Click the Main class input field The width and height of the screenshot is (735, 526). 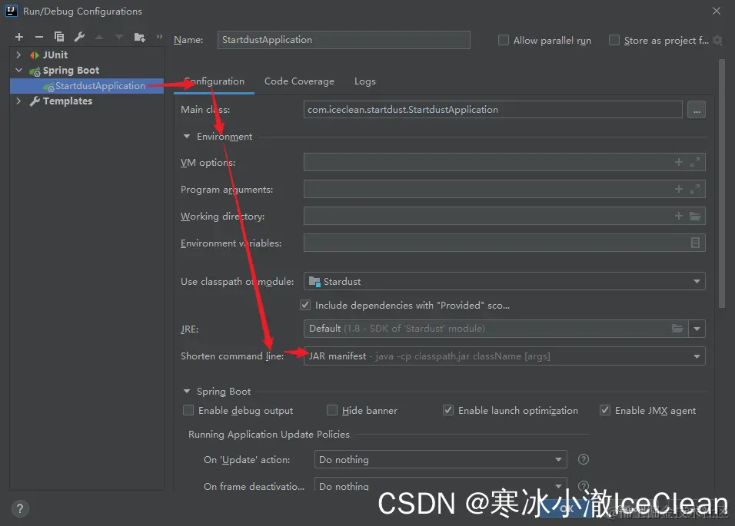point(493,110)
